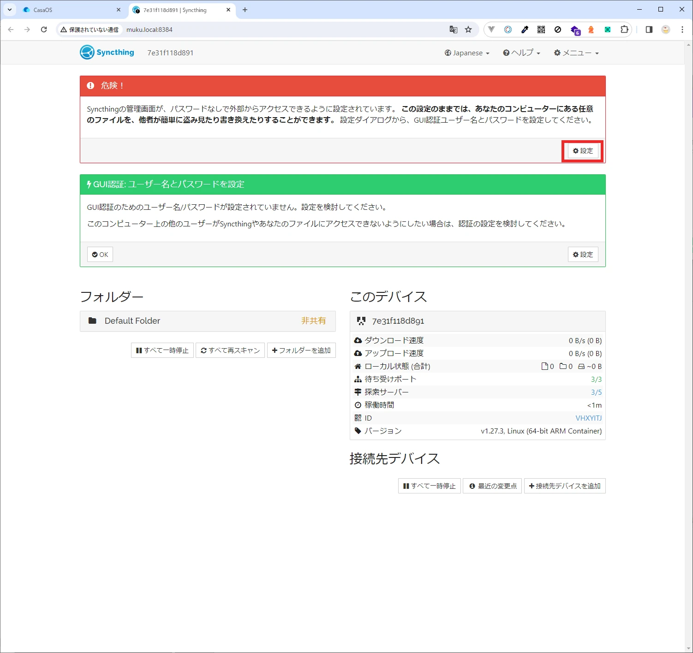Image resolution: width=693 pixels, height=653 pixels.
Task: Pause all remote devices with すべて一時停止
Action: coord(430,486)
